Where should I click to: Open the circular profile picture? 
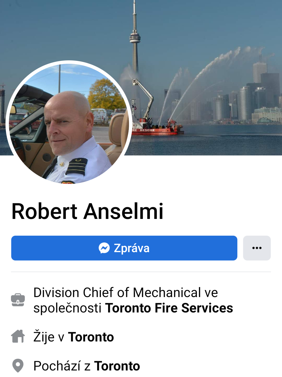(x=69, y=122)
